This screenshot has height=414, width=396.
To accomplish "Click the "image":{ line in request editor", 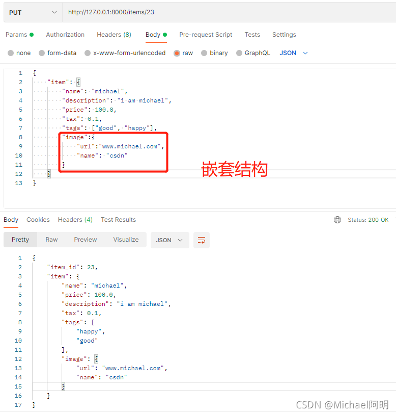I will 78,137.
